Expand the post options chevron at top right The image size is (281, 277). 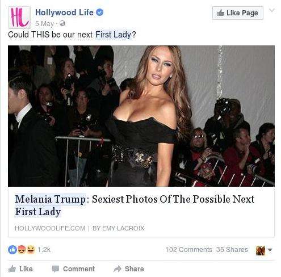272,10
